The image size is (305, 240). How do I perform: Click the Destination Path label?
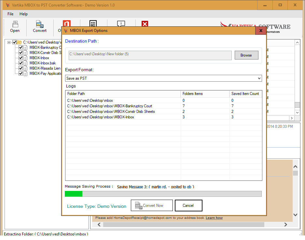(82, 41)
